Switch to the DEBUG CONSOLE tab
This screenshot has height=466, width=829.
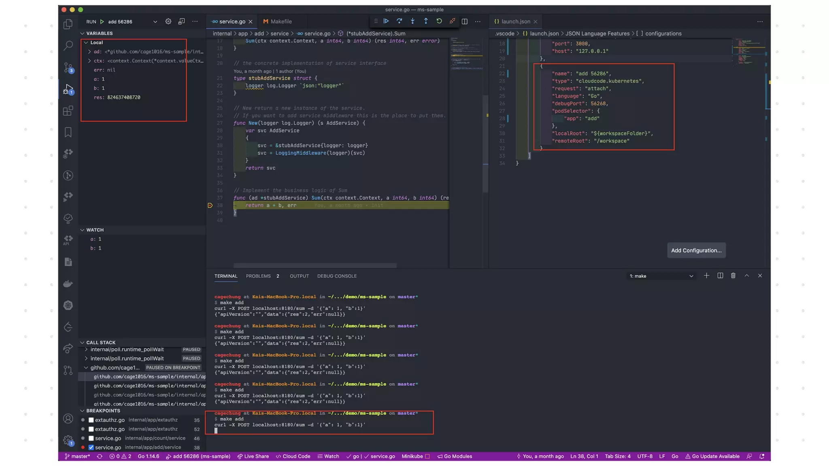[337, 276]
